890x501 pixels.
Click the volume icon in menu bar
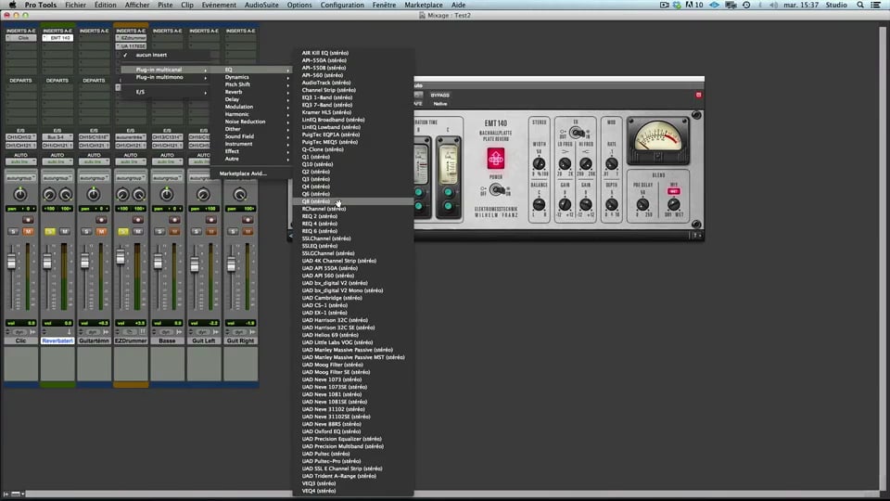click(x=773, y=5)
